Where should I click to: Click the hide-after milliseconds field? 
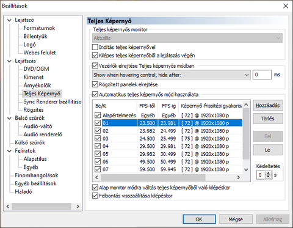point(262,75)
